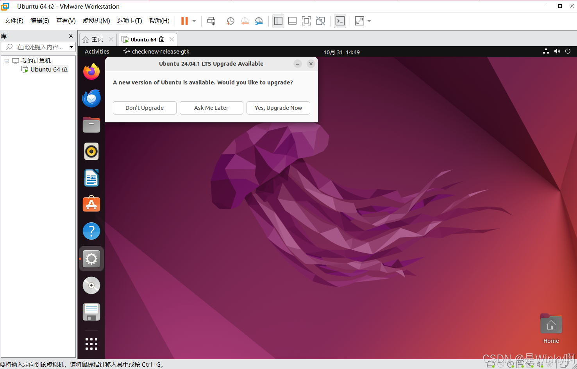Image resolution: width=577 pixels, height=369 pixels.
Task: Click the Ctrl+G status bar hint text
Action: pos(82,364)
